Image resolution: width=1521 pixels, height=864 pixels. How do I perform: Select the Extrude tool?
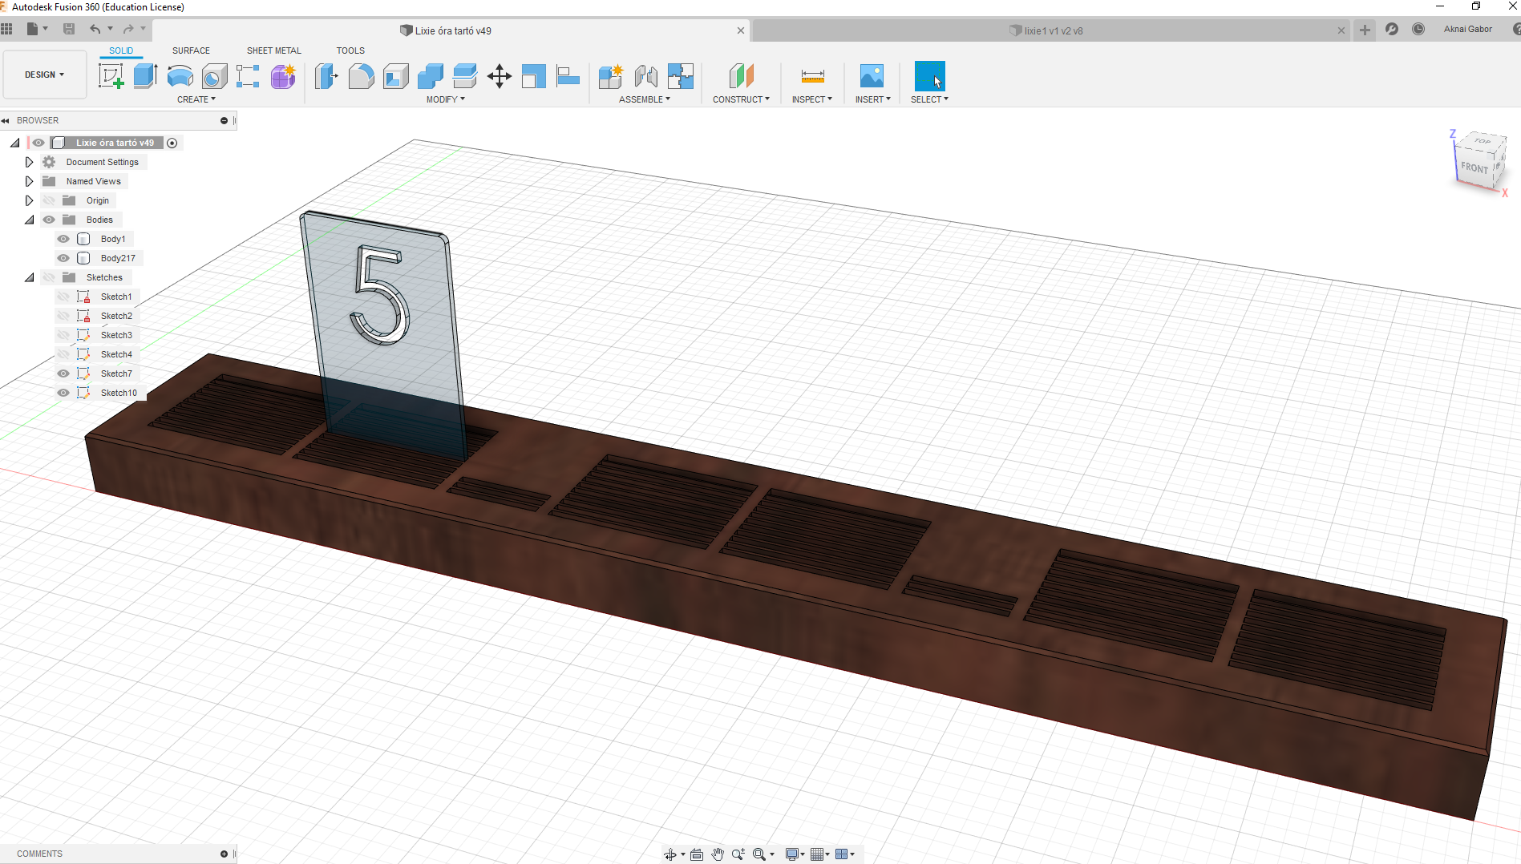point(145,76)
